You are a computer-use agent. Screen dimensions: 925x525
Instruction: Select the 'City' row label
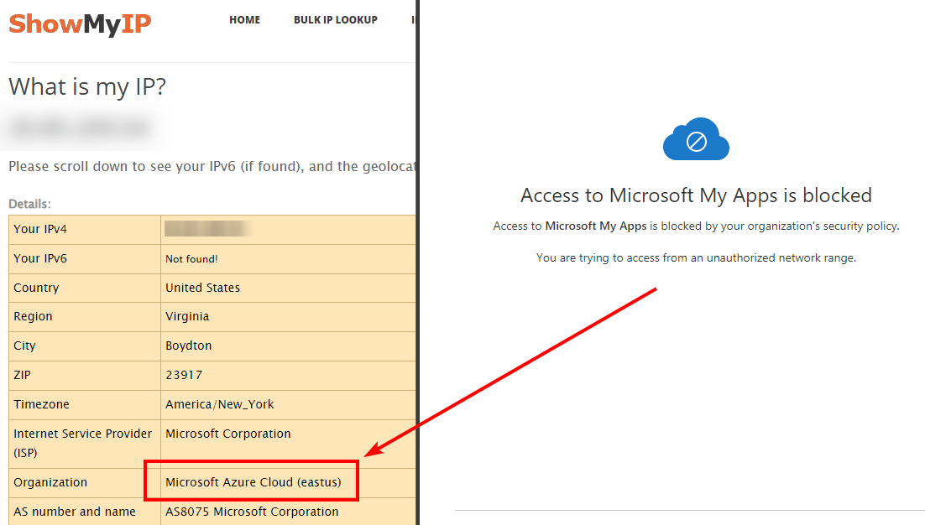tap(24, 346)
